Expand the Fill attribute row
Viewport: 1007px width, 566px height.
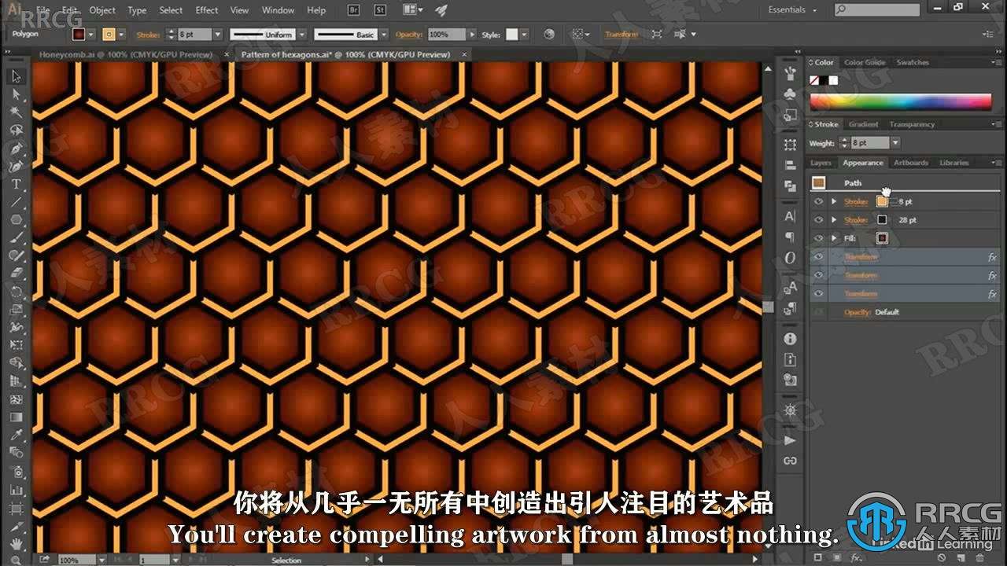(833, 238)
